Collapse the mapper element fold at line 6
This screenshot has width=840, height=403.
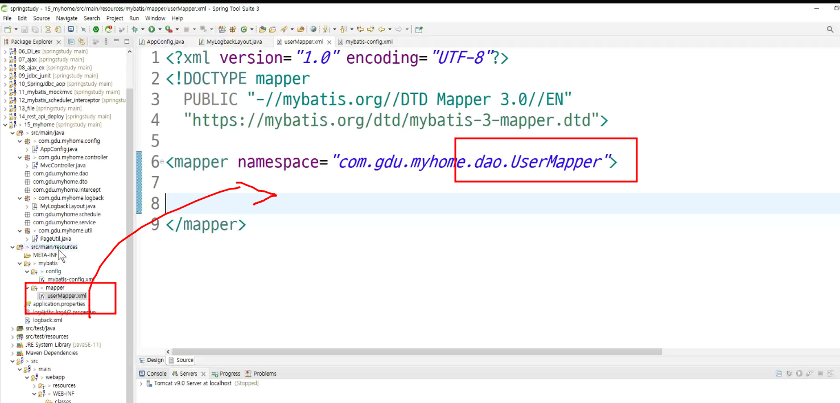(162, 162)
